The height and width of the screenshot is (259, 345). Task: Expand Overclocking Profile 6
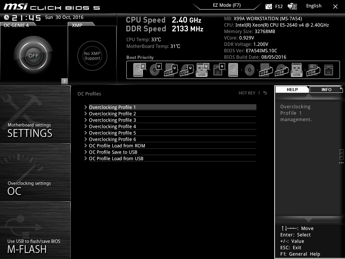(x=172, y=139)
